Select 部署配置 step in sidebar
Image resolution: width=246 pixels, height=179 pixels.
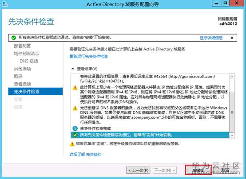click(22, 46)
